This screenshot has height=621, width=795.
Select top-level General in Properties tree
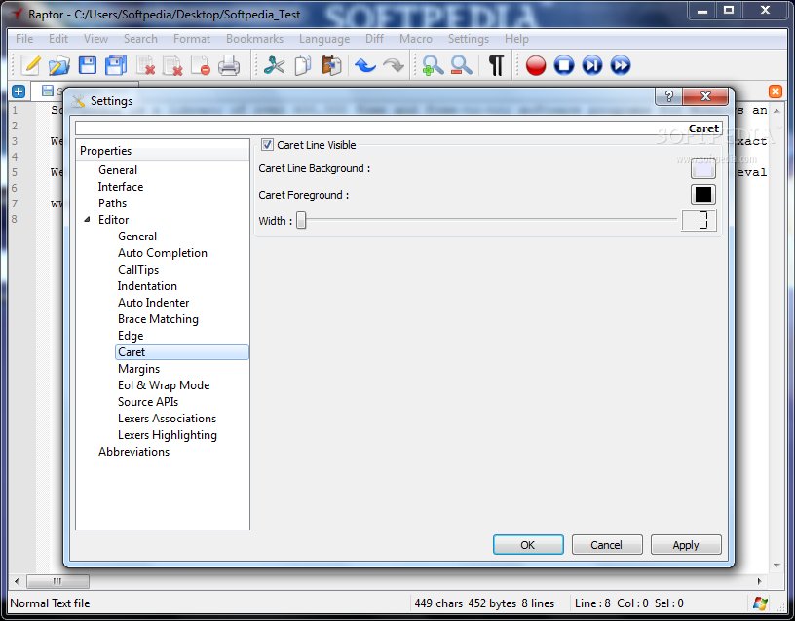click(118, 170)
